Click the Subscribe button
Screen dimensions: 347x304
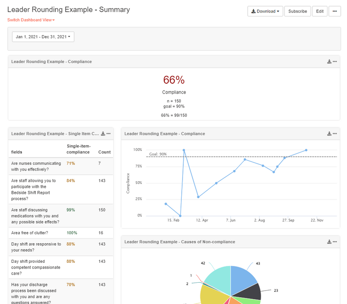tap(298, 11)
